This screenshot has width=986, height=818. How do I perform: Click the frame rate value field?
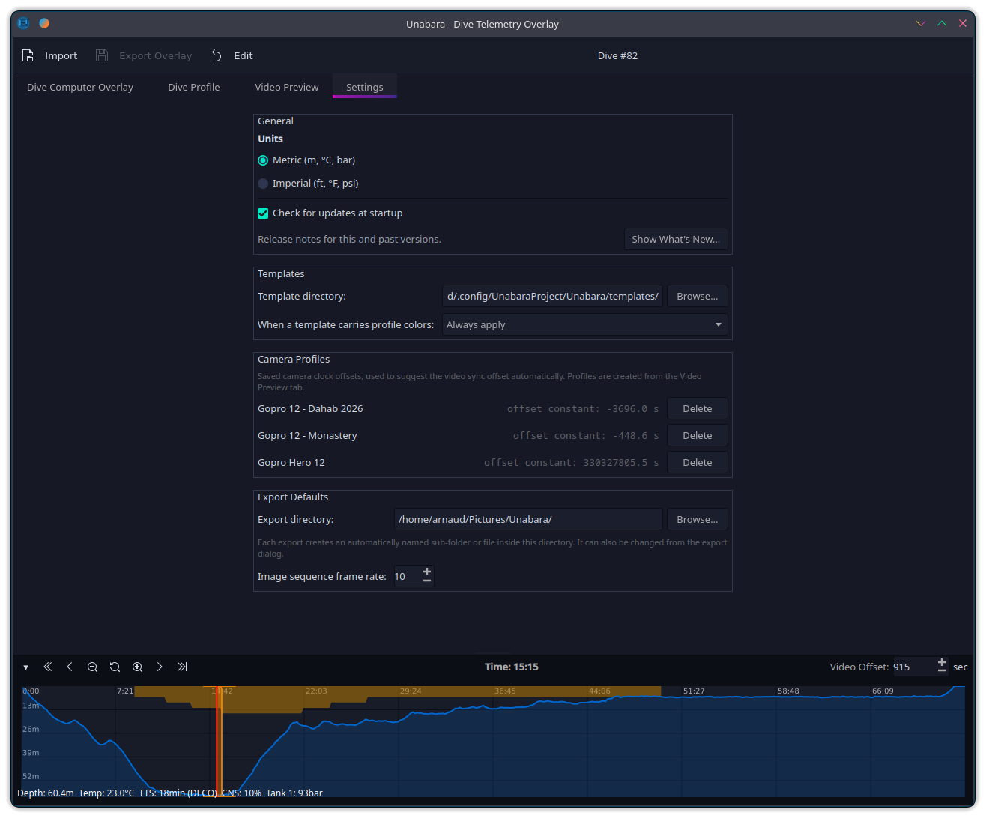(407, 576)
